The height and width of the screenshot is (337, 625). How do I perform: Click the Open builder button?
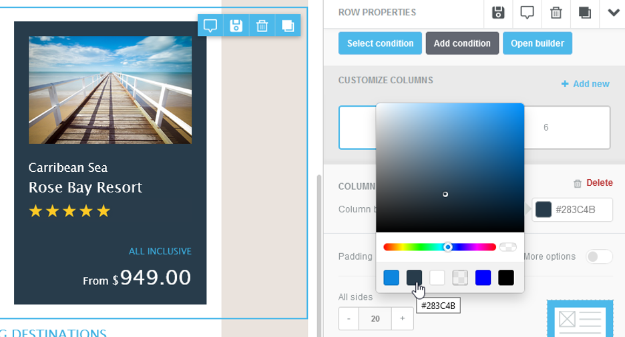538,43
